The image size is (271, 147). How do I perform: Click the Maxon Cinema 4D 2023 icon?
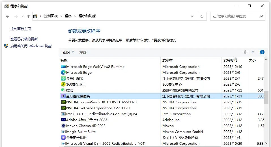[63, 126]
